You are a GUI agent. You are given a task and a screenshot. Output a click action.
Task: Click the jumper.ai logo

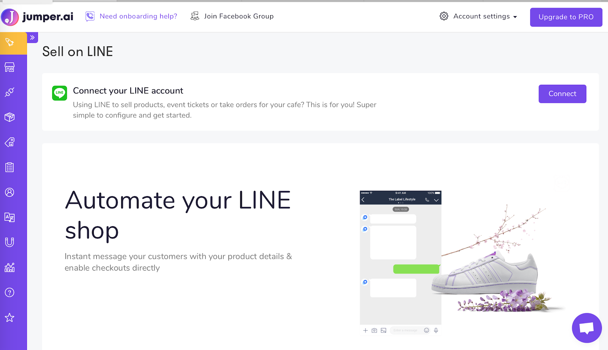click(37, 17)
